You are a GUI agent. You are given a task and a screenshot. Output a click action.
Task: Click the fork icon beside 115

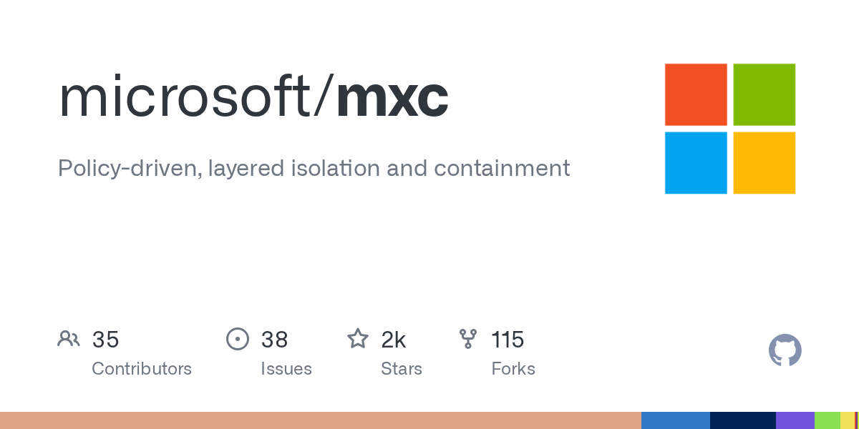click(468, 339)
